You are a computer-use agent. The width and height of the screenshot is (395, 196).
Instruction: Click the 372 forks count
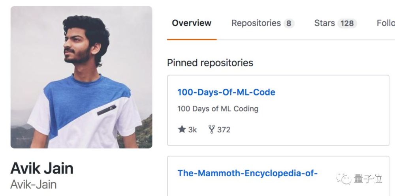pos(224,129)
